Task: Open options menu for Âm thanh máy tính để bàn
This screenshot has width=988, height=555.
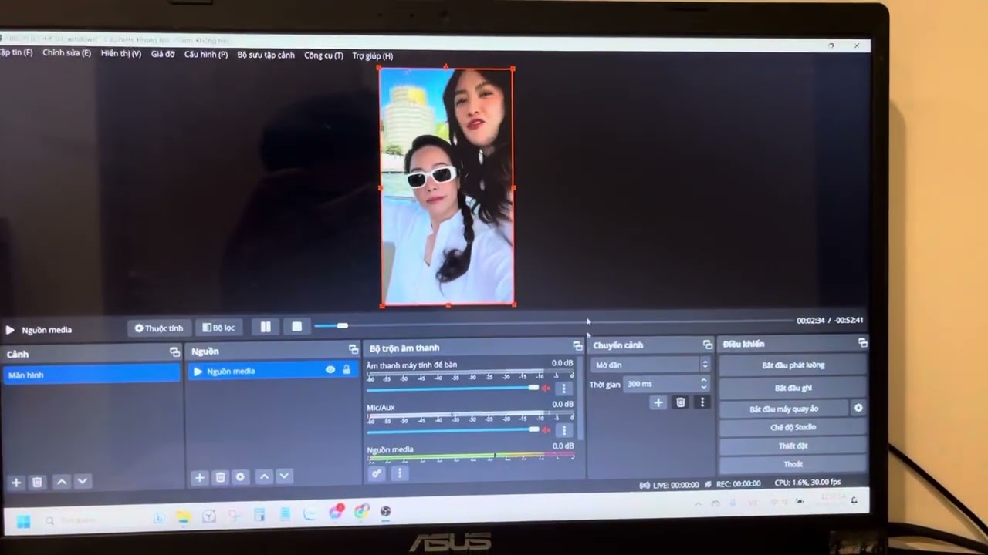Action: click(x=563, y=388)
